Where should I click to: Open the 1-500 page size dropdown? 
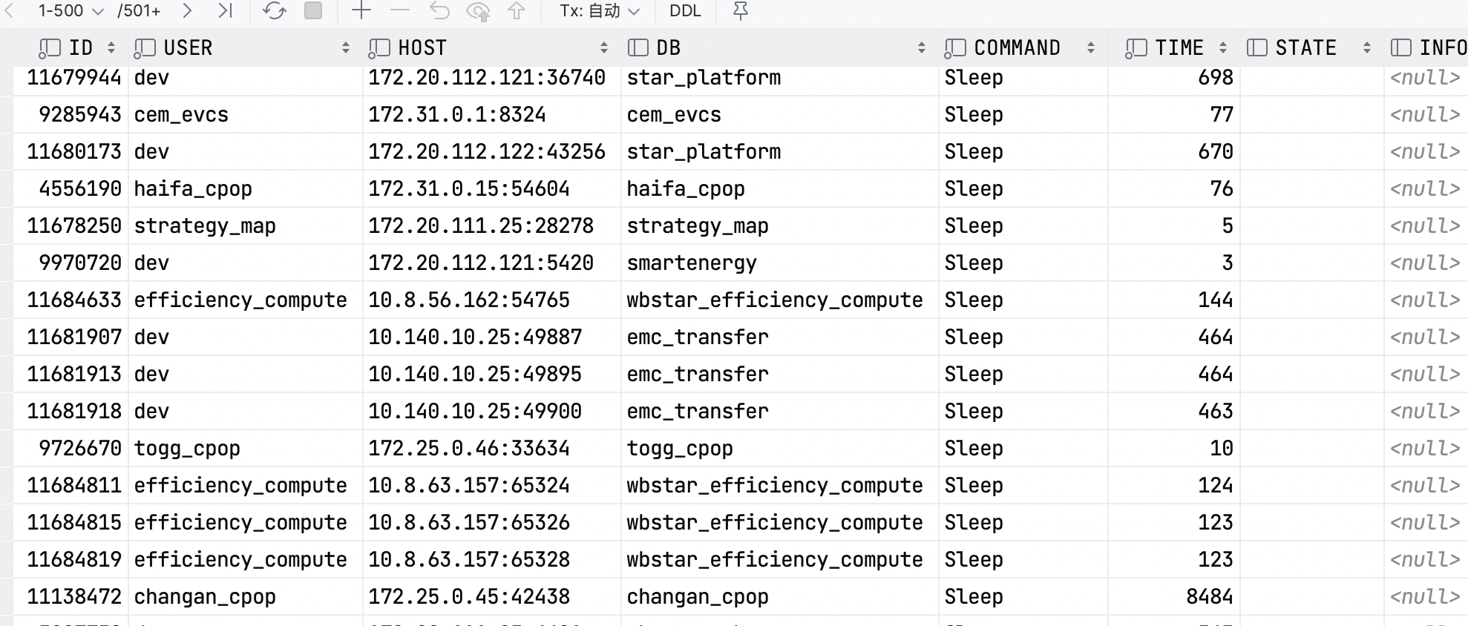pos(71,11)
